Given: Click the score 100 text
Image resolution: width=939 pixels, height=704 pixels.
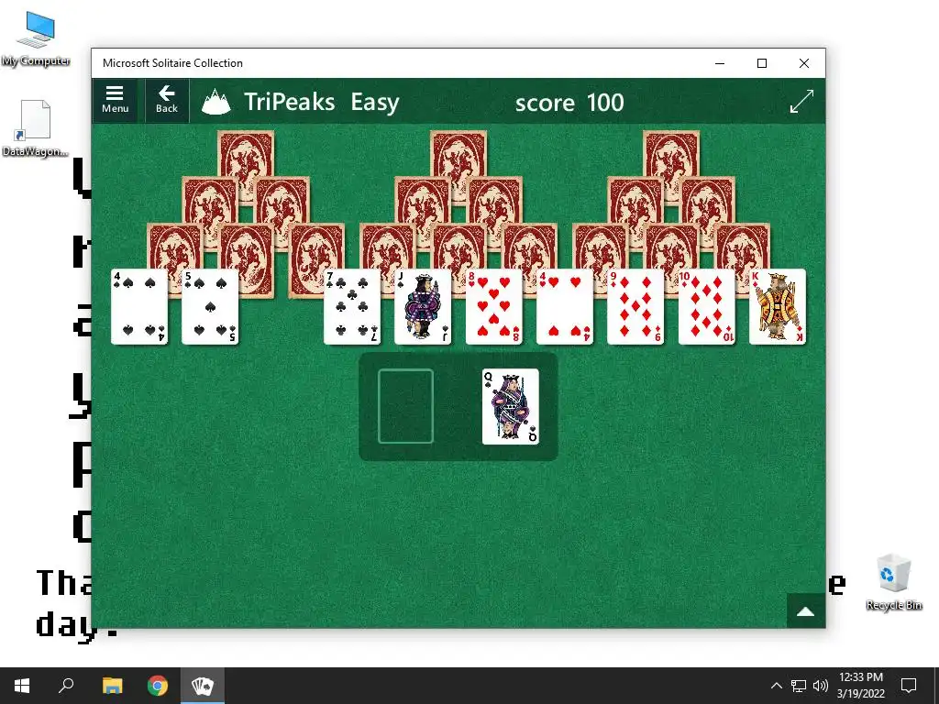Looking at the screenshot, I should point(569,103).
